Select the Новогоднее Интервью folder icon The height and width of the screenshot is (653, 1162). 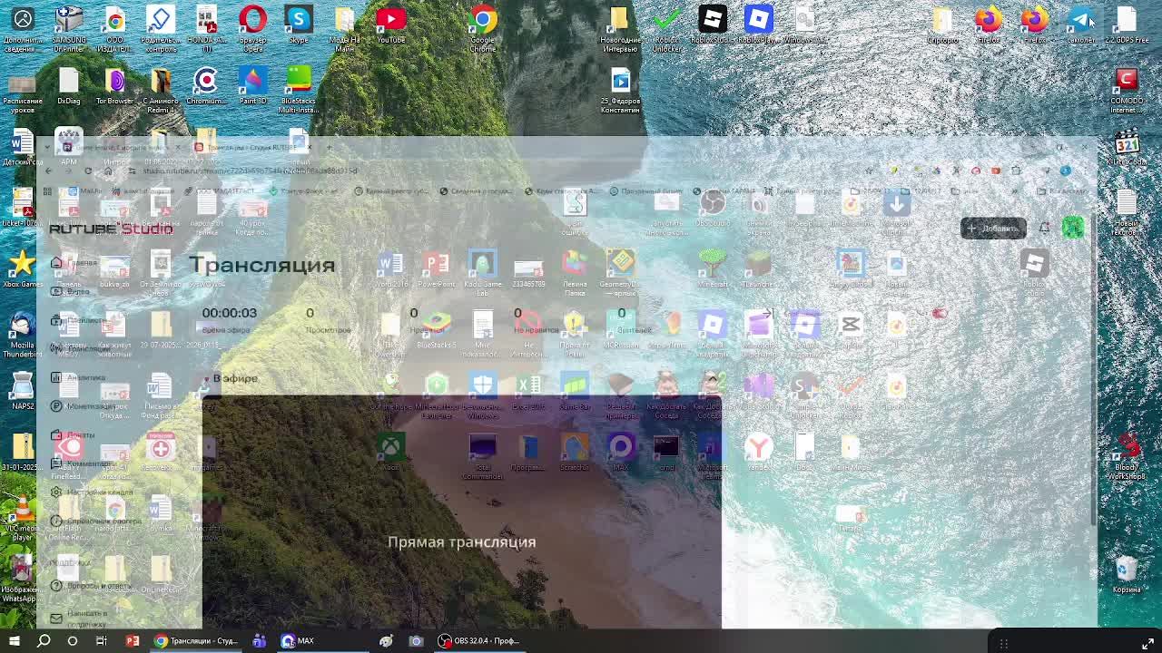(x=620, y=25)
